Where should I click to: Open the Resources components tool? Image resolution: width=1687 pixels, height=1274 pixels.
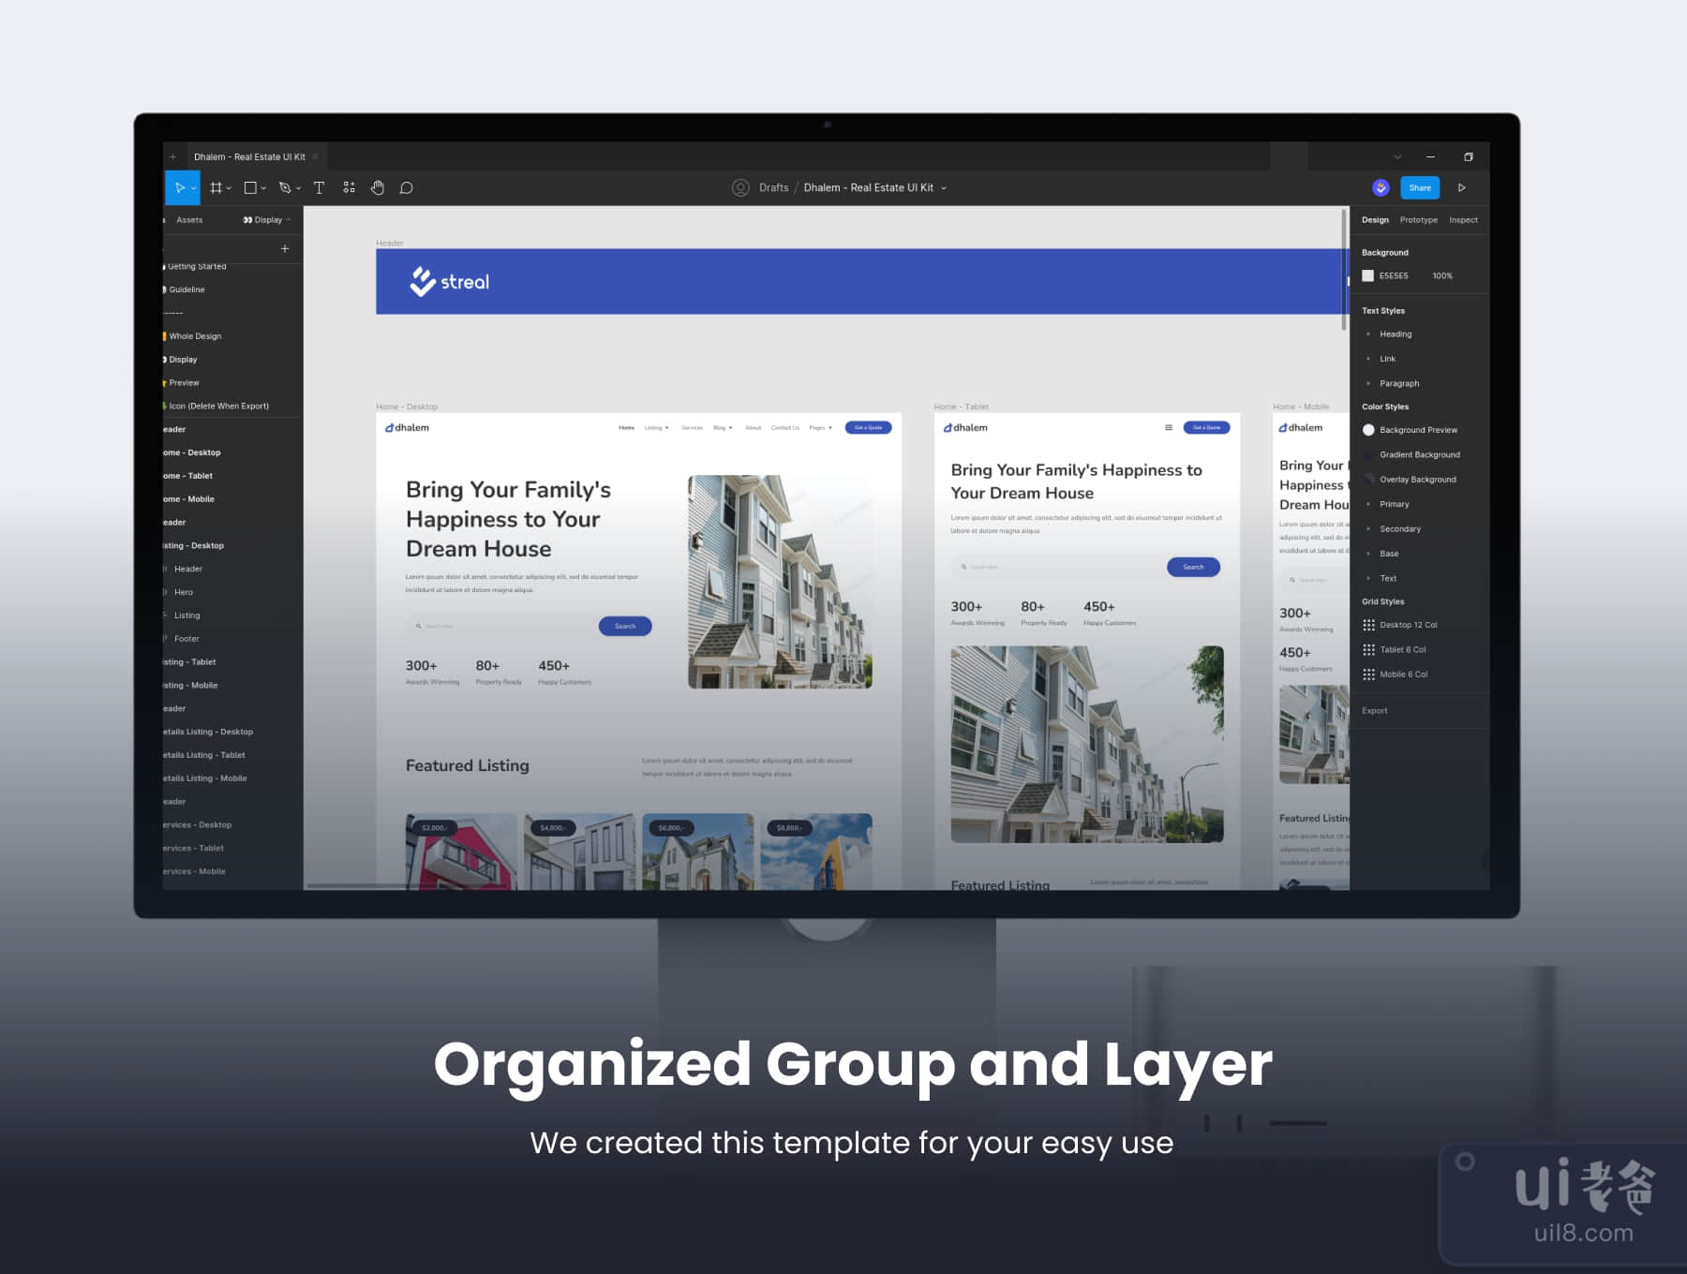click(349, 188)
